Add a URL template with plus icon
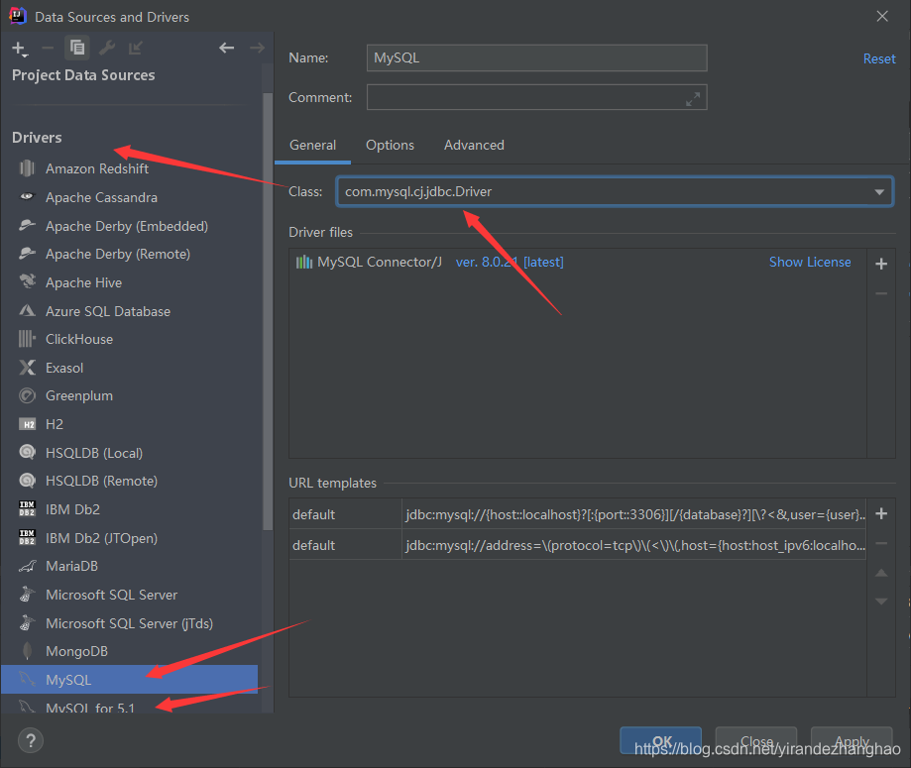The image size is (911, 768). pyautogui.click(x=881, y=513)
